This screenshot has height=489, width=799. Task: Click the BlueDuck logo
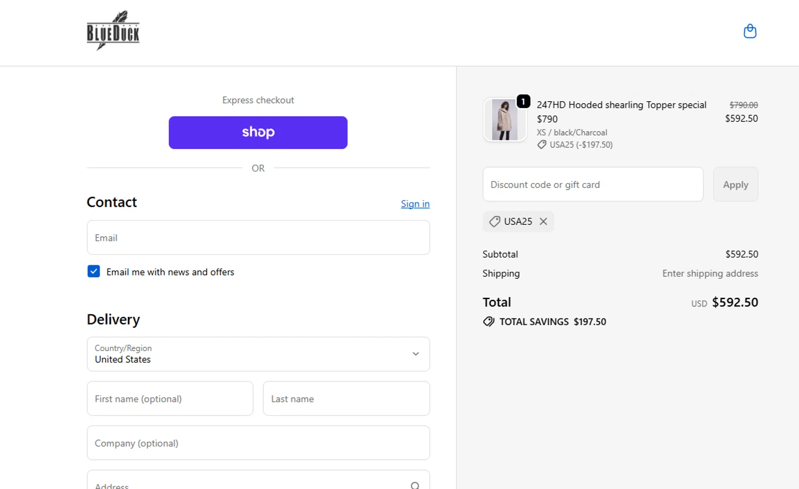[113, 31]
